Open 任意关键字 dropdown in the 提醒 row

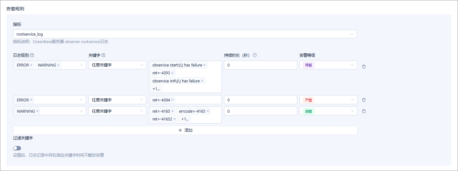(117, 111)
